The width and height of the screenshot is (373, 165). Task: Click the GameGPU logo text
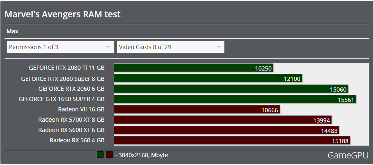(348, 155)
